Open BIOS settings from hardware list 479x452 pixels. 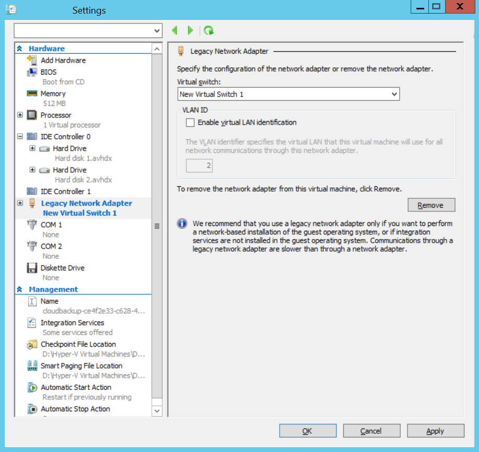coord(49,72)
